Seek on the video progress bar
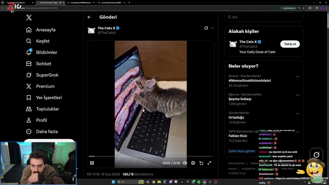329x185 pixels. pos(151,156)
